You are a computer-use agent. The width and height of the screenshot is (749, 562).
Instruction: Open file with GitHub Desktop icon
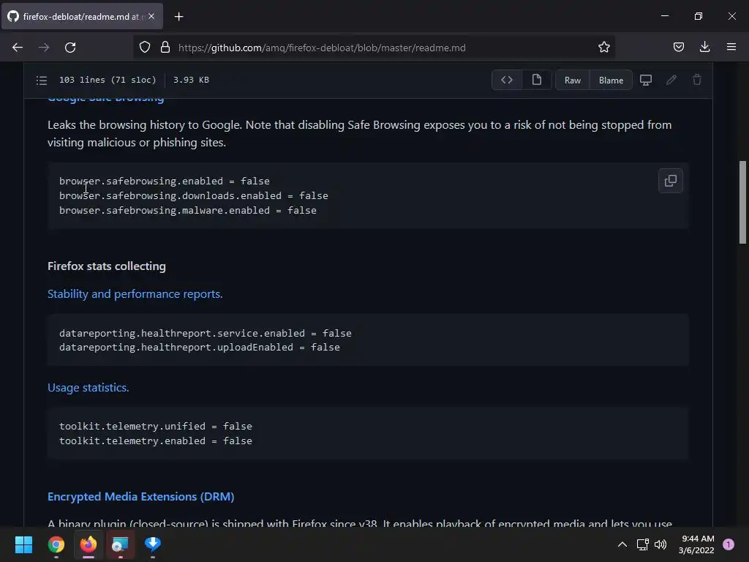point(646,80)
